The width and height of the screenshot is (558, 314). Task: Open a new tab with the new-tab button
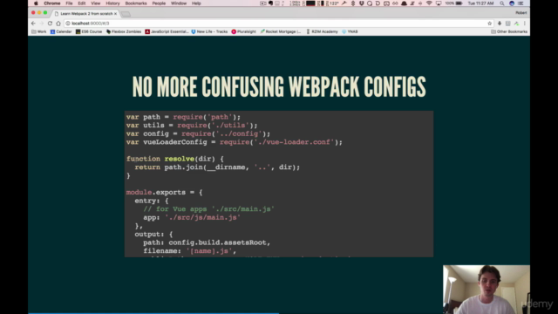[126, 14]
